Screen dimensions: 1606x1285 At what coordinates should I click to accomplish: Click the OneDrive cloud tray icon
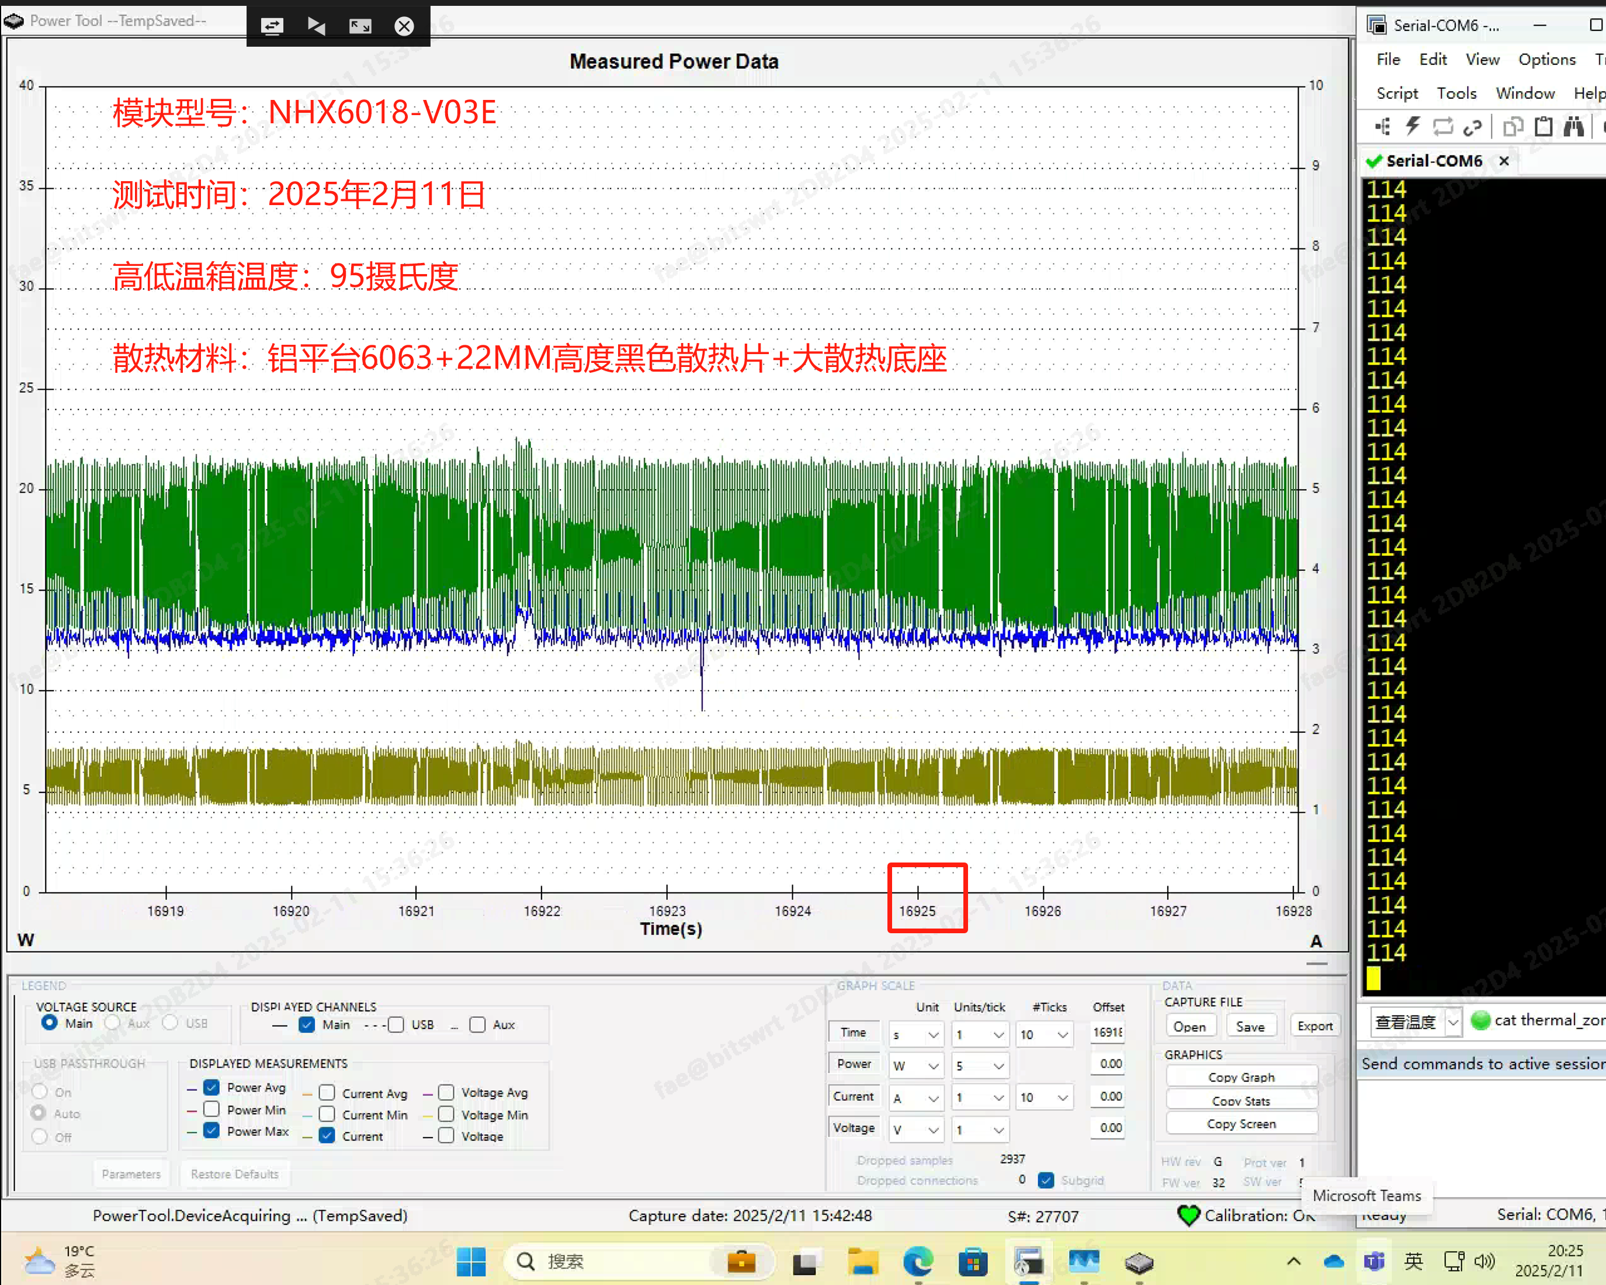(1333, 1261)
